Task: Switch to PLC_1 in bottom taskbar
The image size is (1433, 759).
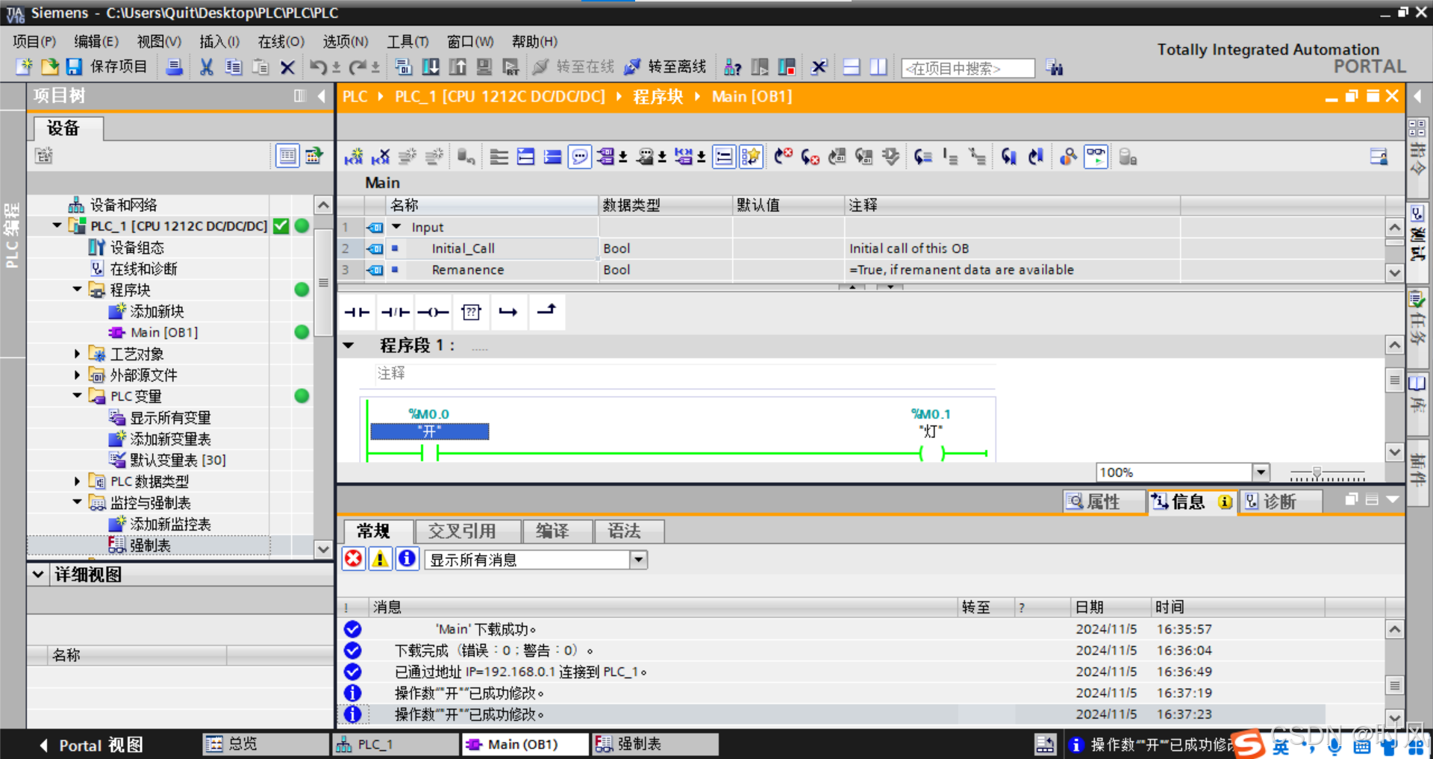Action: click(x=395, y=744)
